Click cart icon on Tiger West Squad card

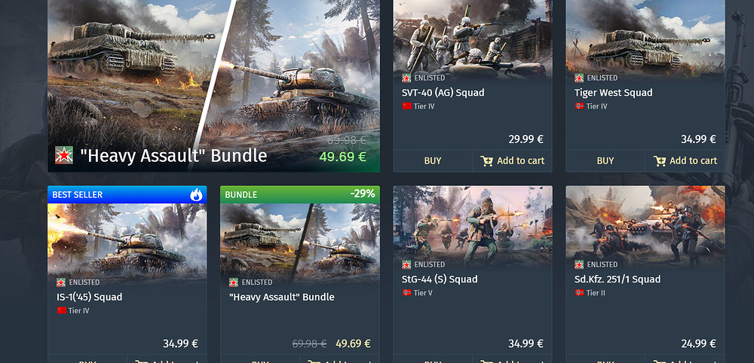pos(659,161)
